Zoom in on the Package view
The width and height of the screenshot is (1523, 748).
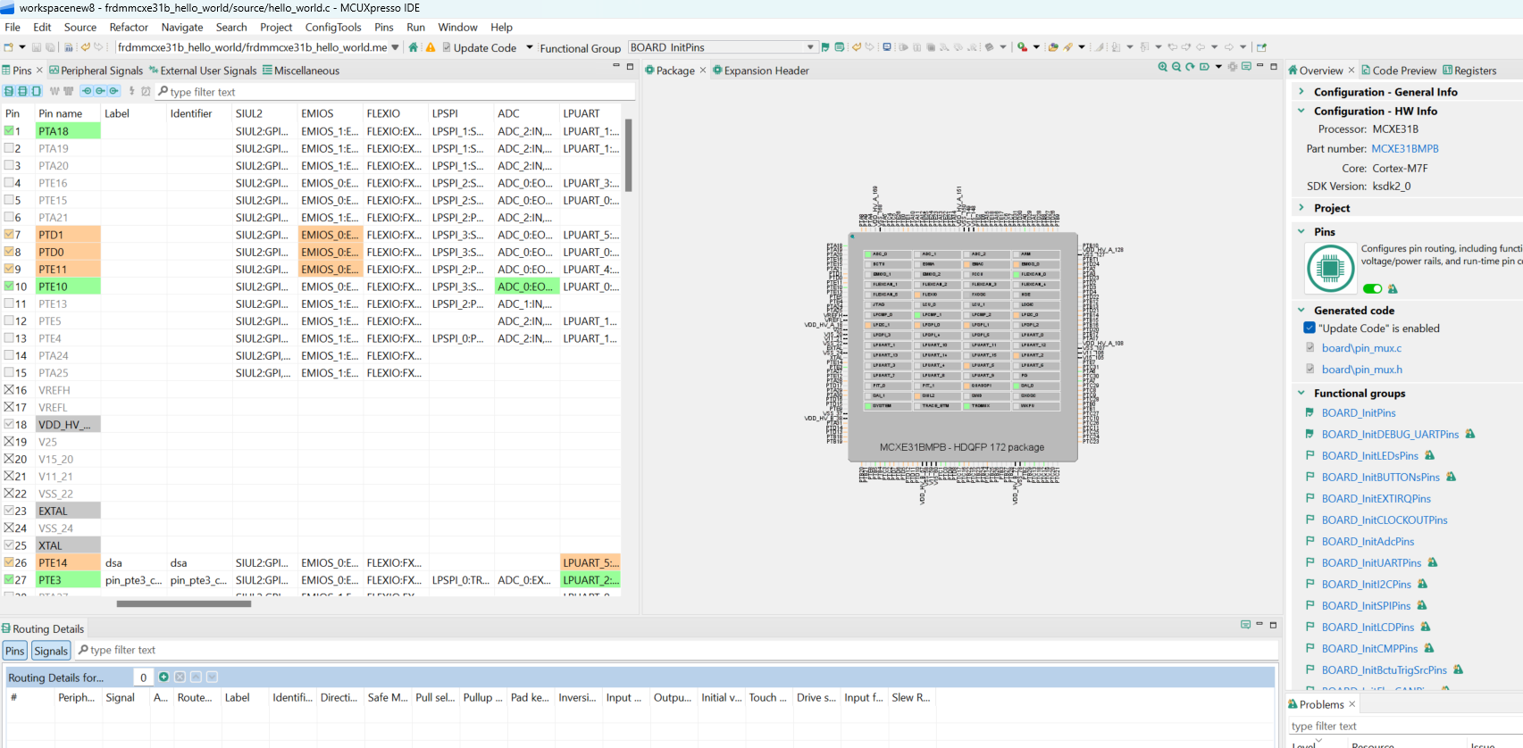(1162, 67)
